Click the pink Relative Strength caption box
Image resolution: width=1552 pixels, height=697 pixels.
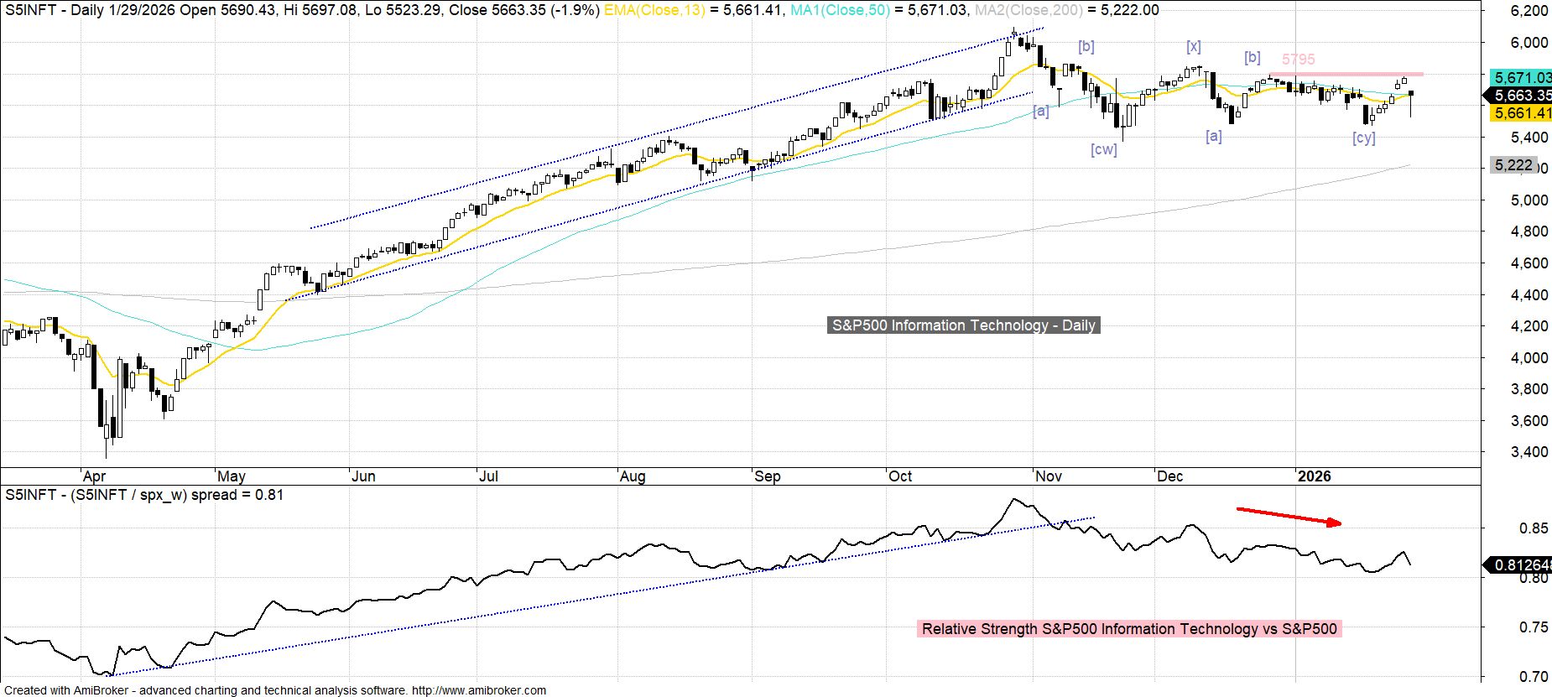[x=1129, y=628]
